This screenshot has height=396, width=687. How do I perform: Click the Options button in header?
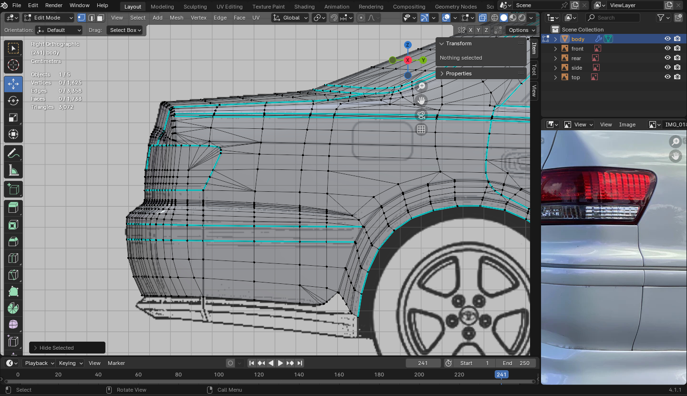tap(519, 30)
